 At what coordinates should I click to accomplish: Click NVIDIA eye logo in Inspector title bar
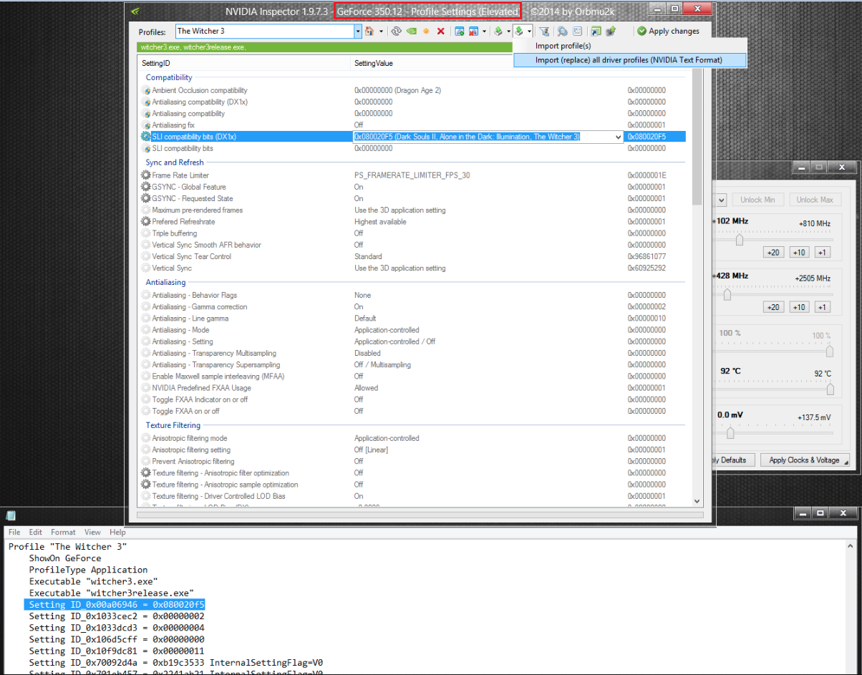tap(135, 11)
